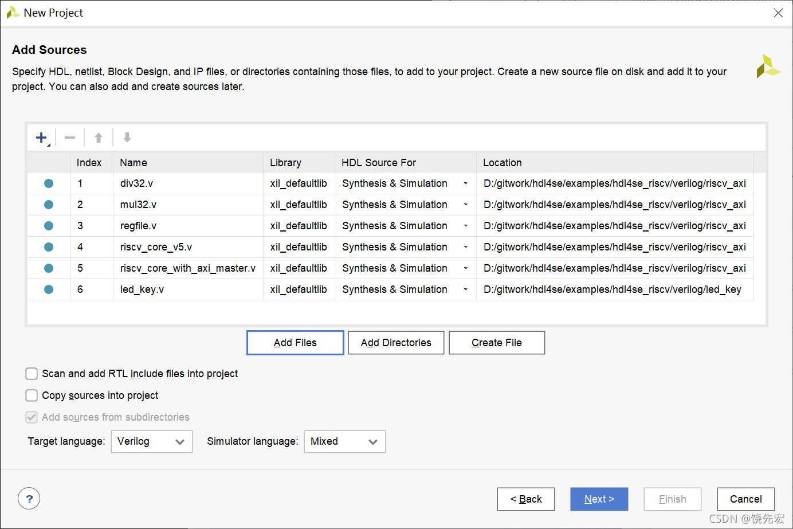Enable Scan and add RTL include files

pyautogui.click(x=32, y=374)
